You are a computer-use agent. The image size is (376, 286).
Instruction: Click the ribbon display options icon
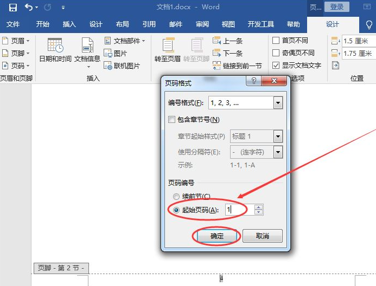(x=367, y=6)
